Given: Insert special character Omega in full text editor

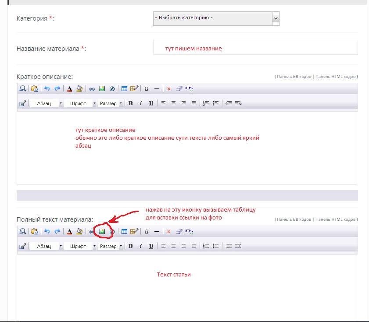Looking at the screenshot, I should 147,231.
